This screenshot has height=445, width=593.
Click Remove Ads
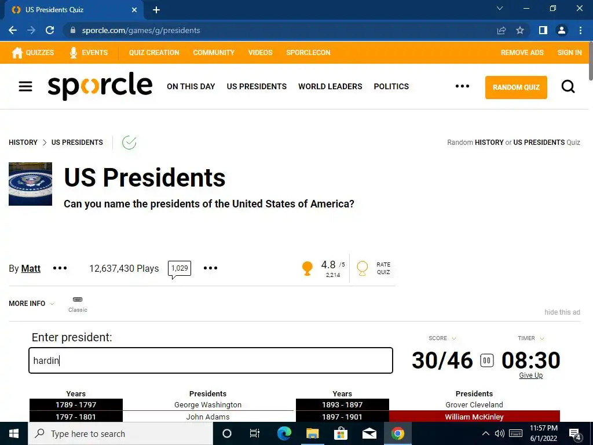pos(522,53)
